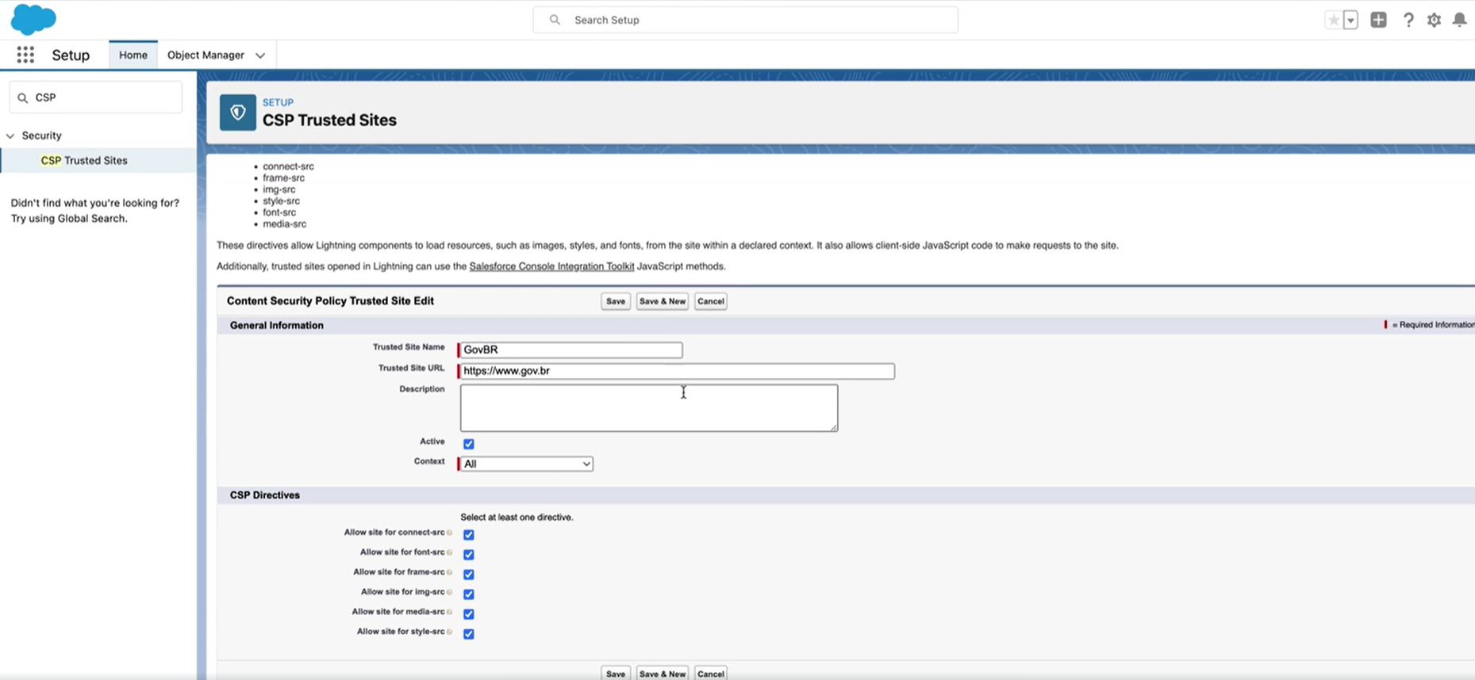Collapse the Security section in sidebar
Viewport: 1475px width, 680px height.
pyautogui.click(x=10, y=136)
